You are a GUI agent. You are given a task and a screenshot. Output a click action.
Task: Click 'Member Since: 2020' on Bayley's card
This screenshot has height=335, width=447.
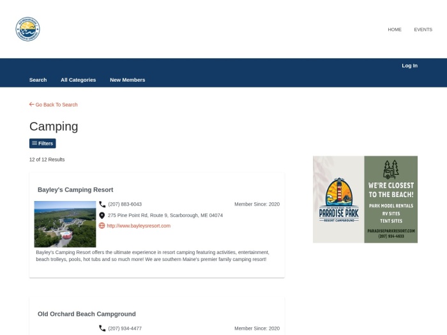click(x=257, y=204)
